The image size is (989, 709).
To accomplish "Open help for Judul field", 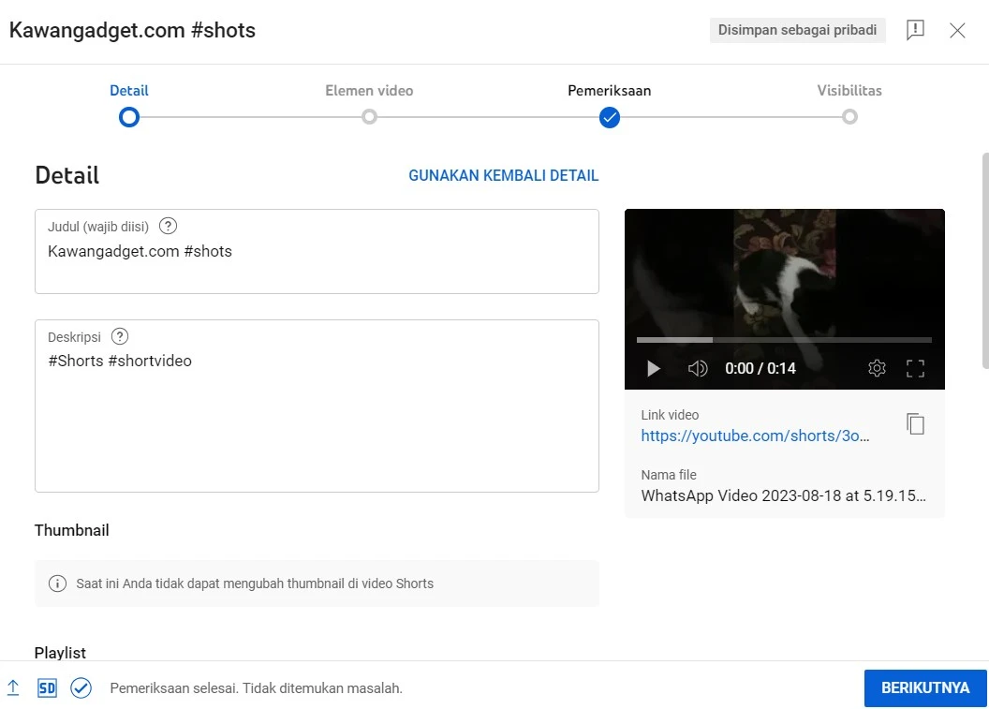I will pyautogui.click(x=168, y=226).
